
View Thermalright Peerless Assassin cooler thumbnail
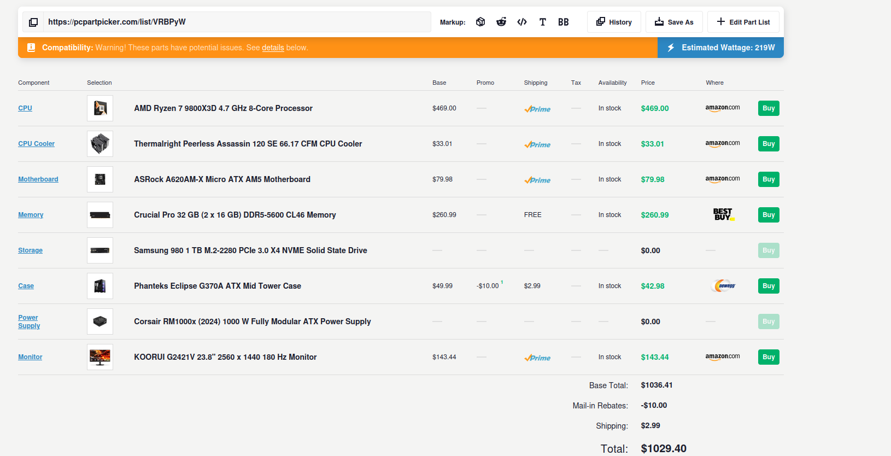(x=100, y=144)
